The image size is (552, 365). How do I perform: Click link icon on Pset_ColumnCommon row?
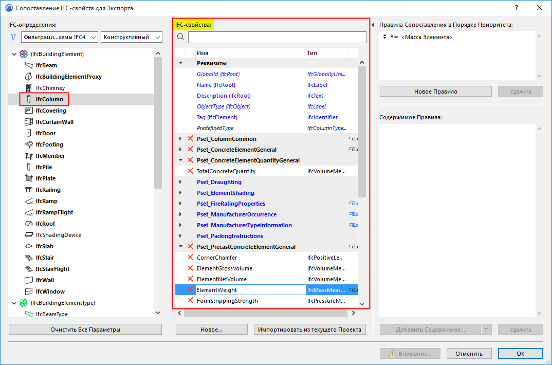[353, 139]
